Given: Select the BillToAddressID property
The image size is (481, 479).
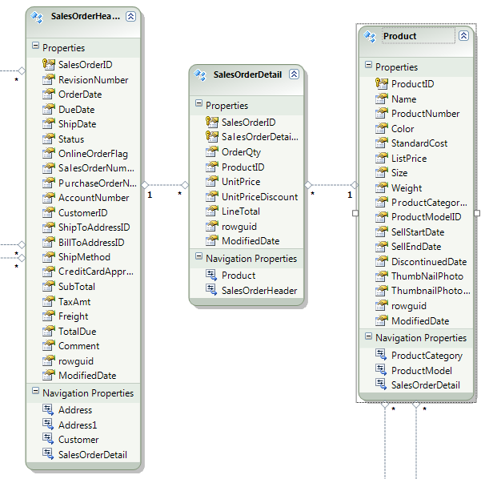Looking at the screenshot, I should pos(91,243).
